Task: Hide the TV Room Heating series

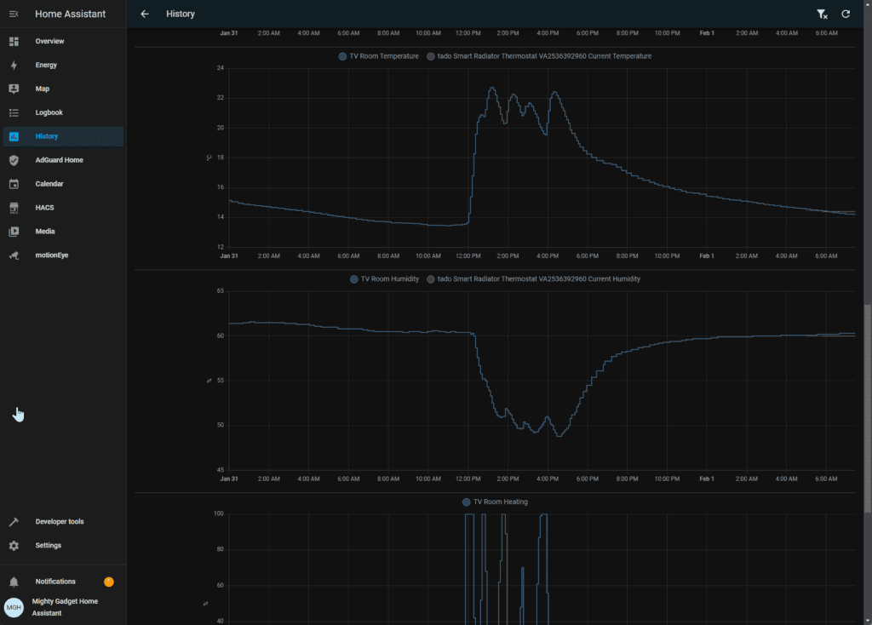Action: point(495,502)
